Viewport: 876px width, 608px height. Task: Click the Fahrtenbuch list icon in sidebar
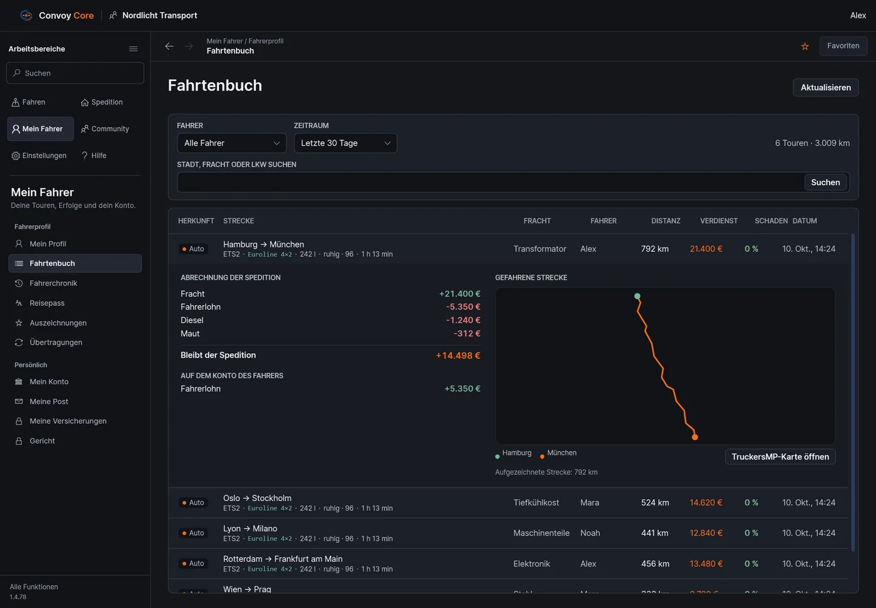(19, 263)
